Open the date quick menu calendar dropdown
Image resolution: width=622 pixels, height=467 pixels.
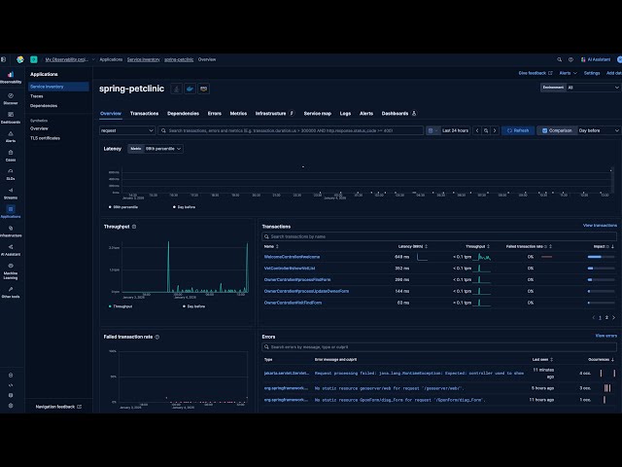click(x=432, y=130)
